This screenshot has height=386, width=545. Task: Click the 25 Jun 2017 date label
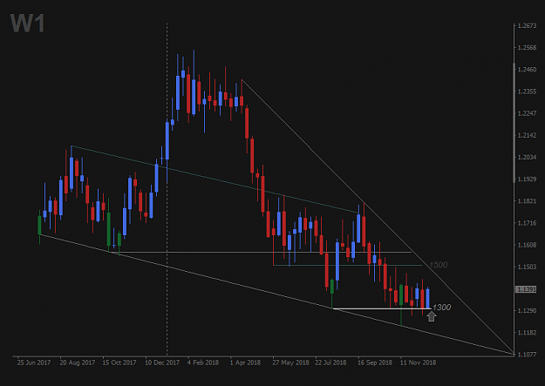34,362
